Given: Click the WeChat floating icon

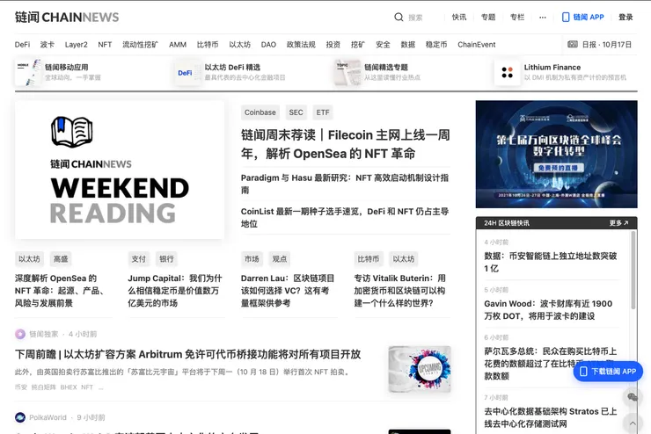Looking at the screenshot, I should coord(633,397).
